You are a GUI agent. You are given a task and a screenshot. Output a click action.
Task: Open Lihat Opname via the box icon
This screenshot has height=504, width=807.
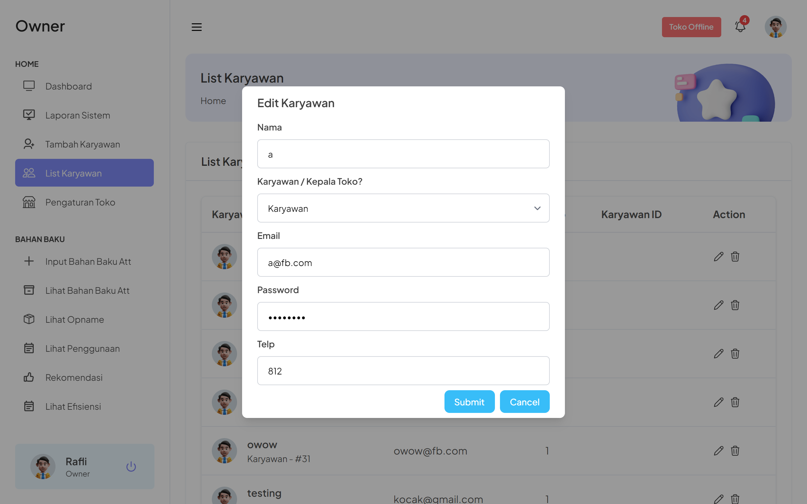[29, 319]
